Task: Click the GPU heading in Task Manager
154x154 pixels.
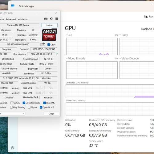Action: [x=70, y=28]
